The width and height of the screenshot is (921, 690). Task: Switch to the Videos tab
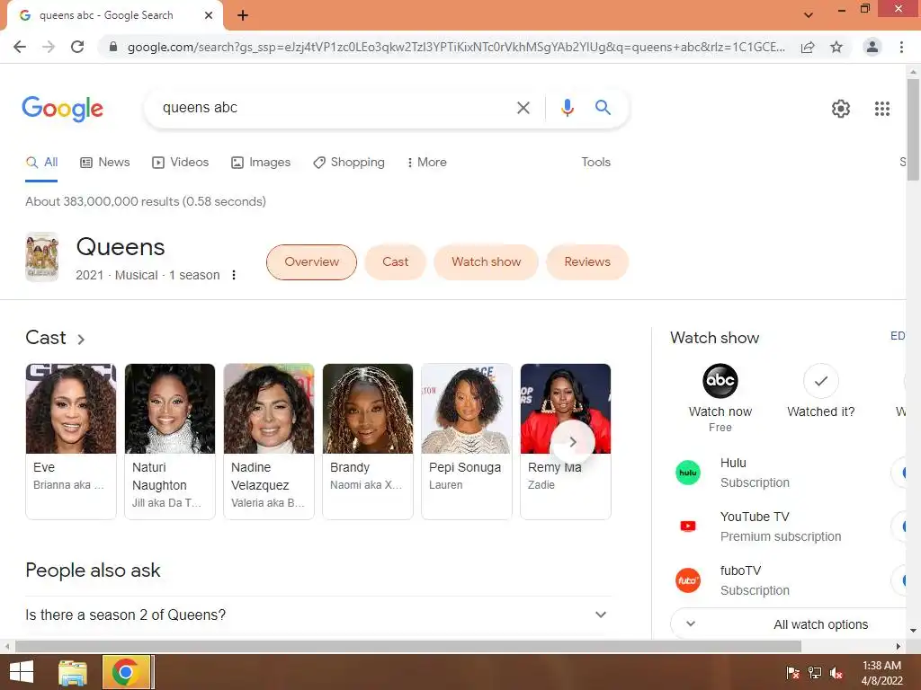click(180, 162)
